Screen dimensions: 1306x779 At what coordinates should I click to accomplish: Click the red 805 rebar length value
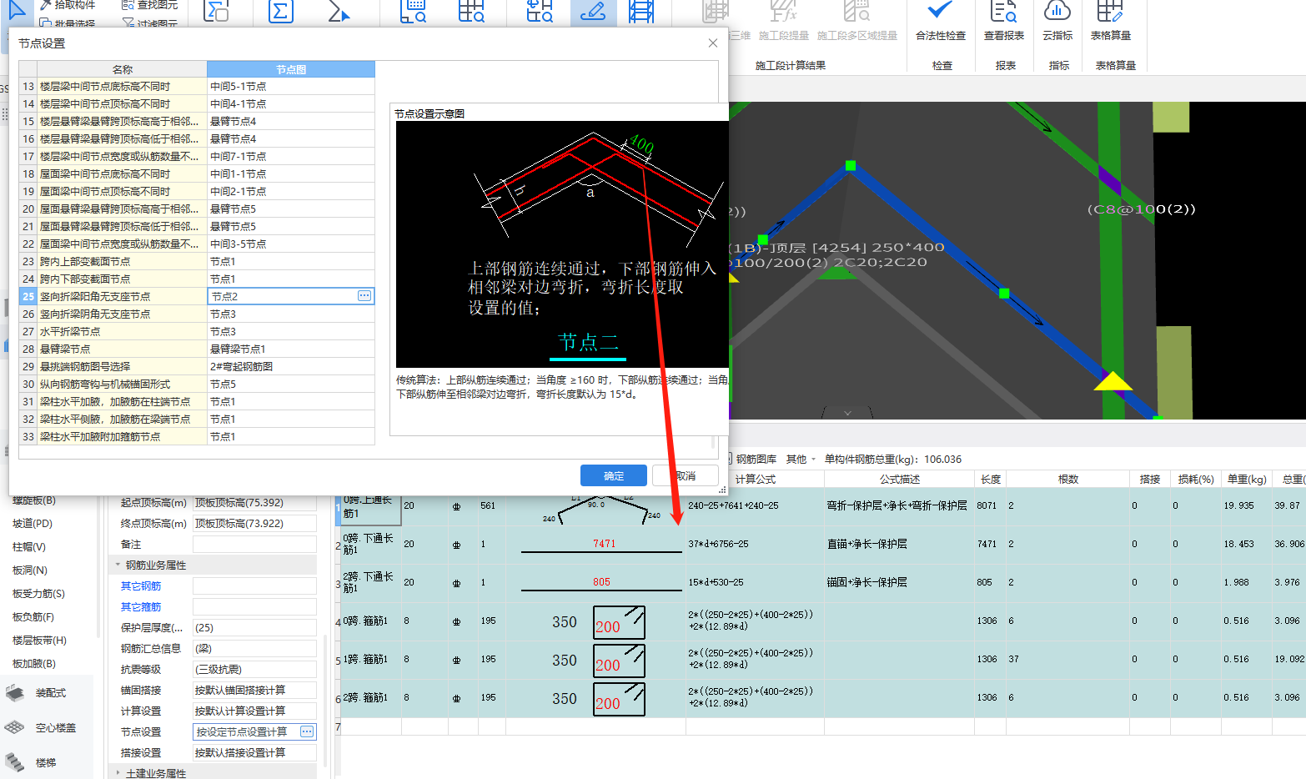point(601,581)
